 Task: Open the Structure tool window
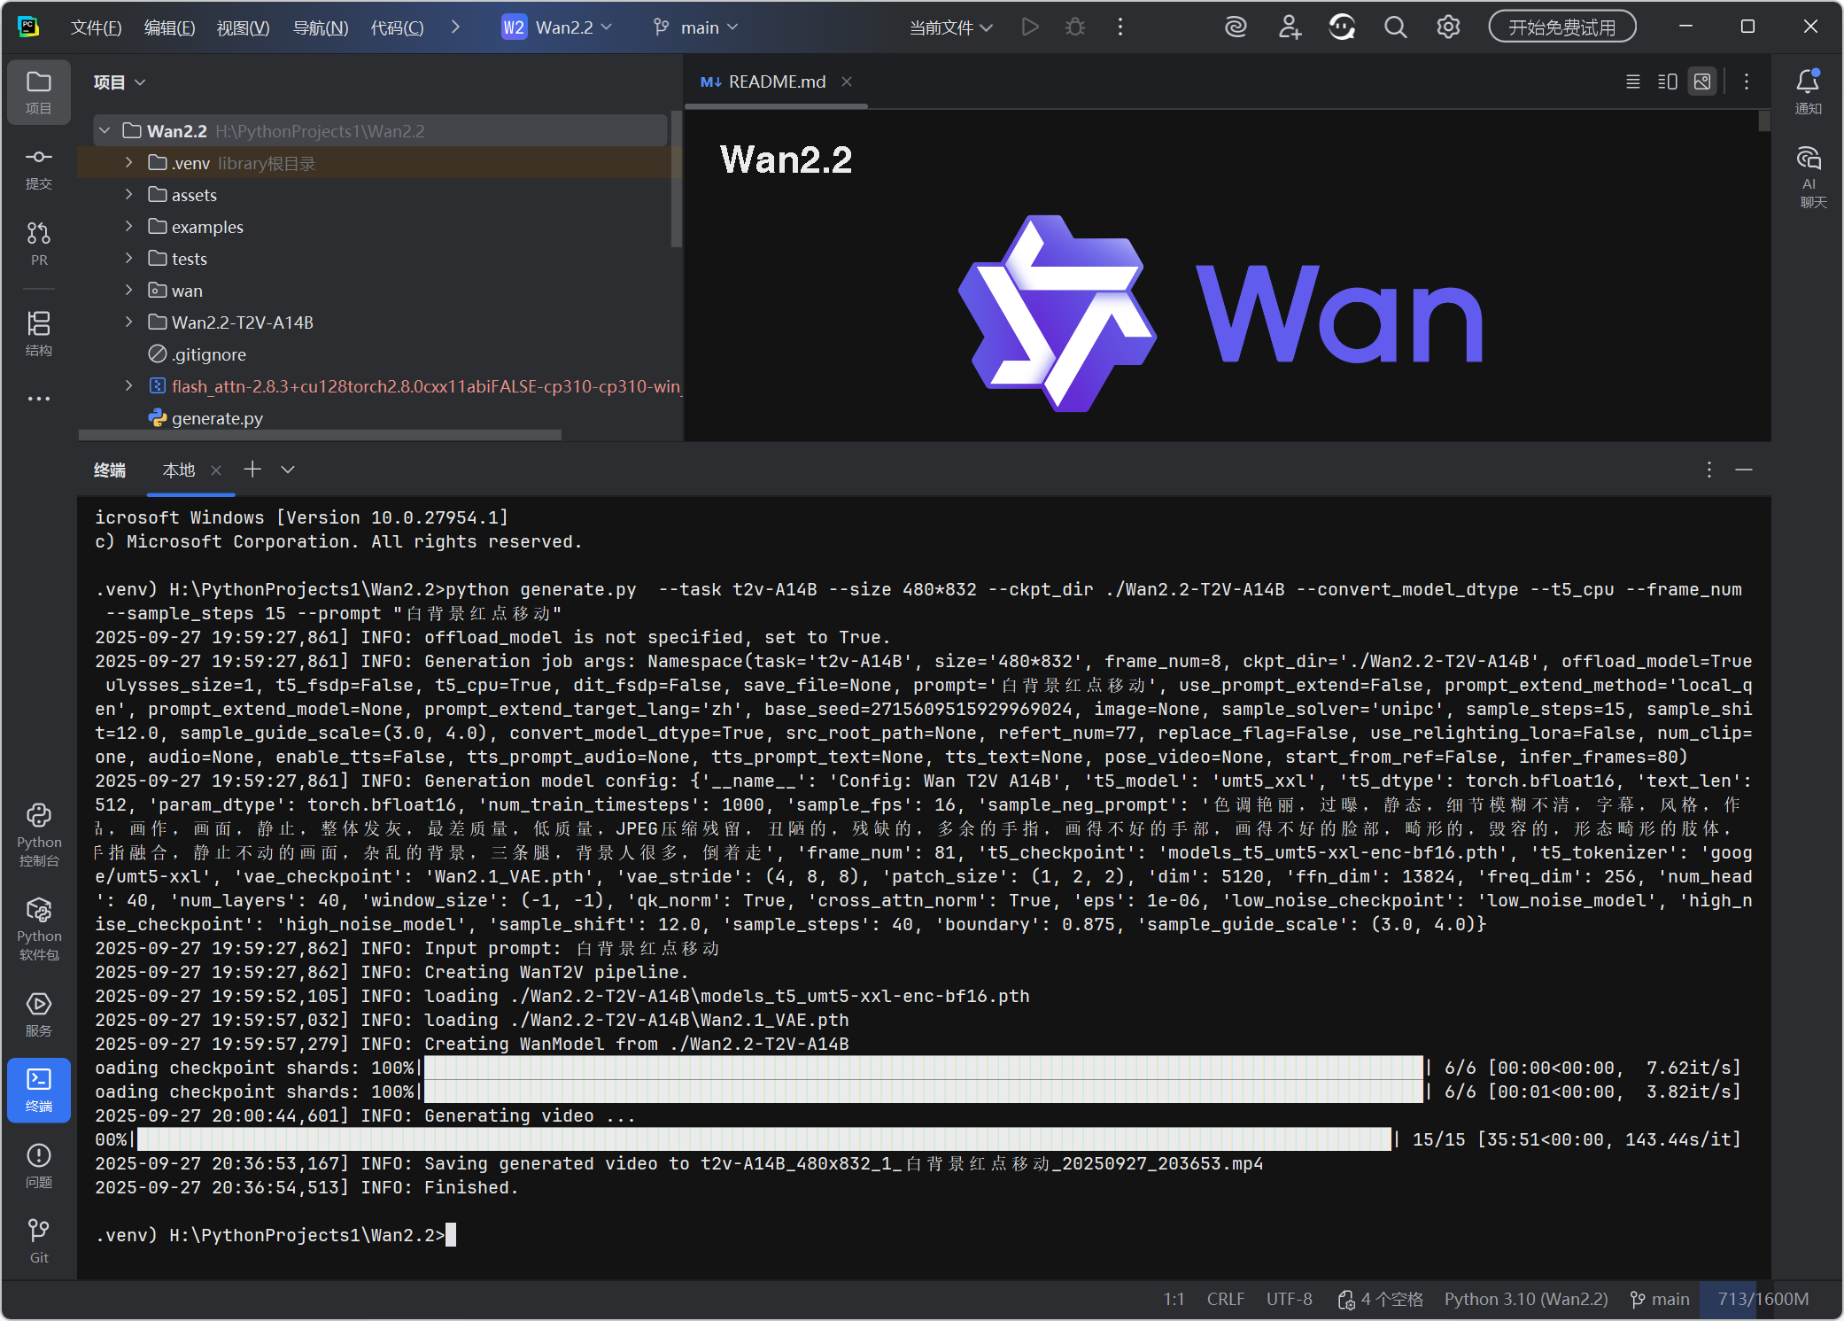tap(39, 333)
